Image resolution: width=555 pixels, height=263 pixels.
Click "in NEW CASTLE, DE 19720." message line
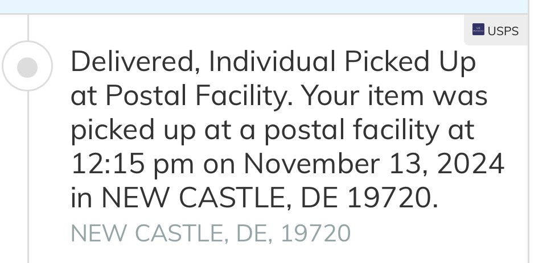255,198
